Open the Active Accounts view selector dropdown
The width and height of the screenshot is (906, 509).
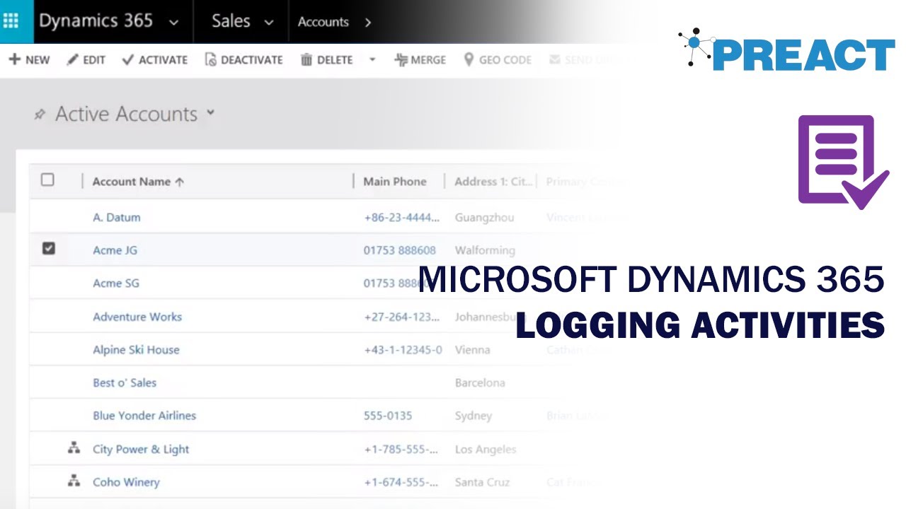point(210,112)
